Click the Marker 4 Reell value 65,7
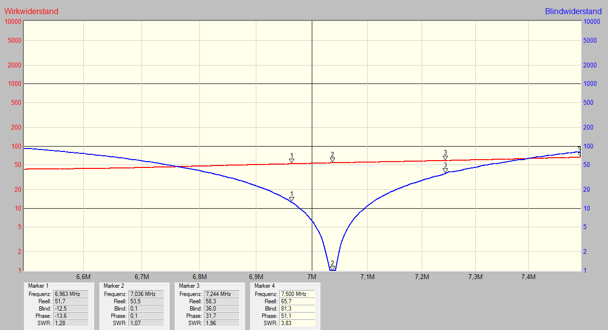 (298, 301)
